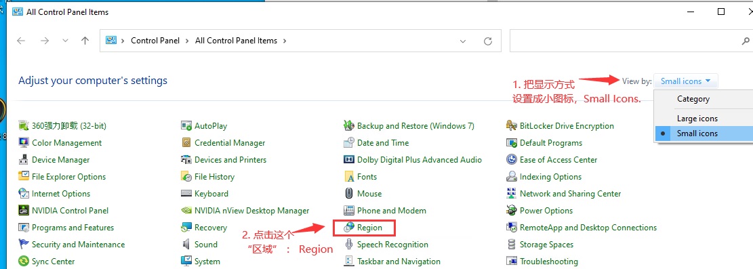Open Troubleshooting link
This screenshot has height=269, width=753.
tap(548, 262)
